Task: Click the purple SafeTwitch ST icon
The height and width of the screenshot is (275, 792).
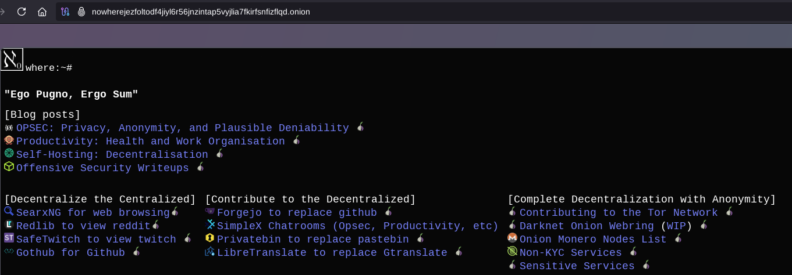Action: point(9,238)
